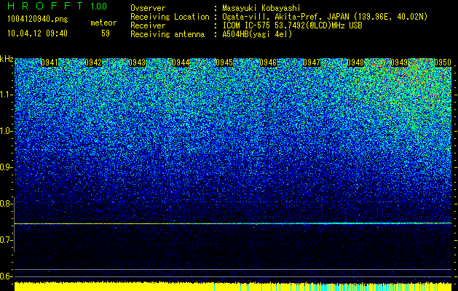Click the 0941 time marker

[x=50, y=63]
